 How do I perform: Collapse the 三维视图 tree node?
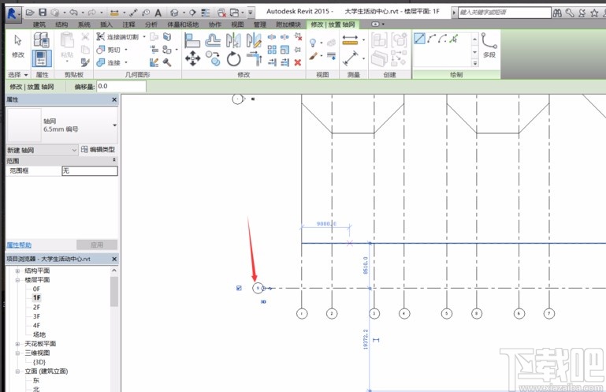17,353
